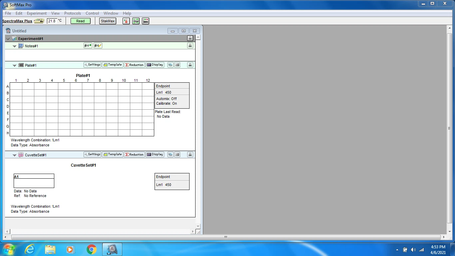The height and width of the screenshot is (256, 455).
Task: Collapse the Experiment#1 section
Action: pyautogui.click(x=8, y=39)
